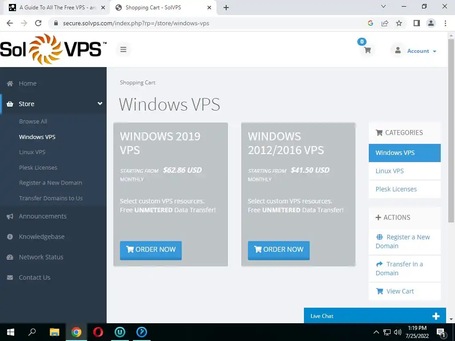Share this page via share icon
The image size is (455, 341).
coord(385,23)
